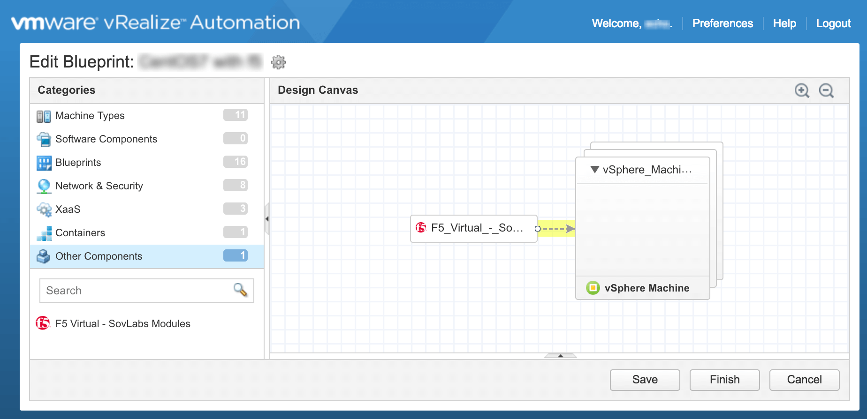Select the Software Components category
Image resolution: width=867 pixels, height=419 pixels.
(147, 139)
